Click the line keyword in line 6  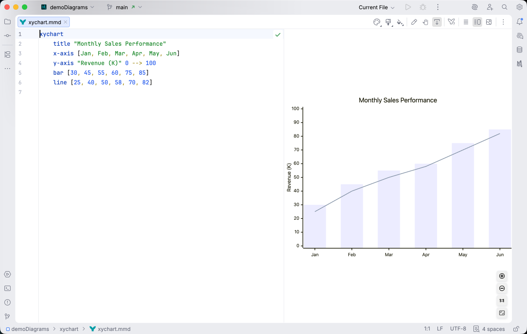pos(60,82)
